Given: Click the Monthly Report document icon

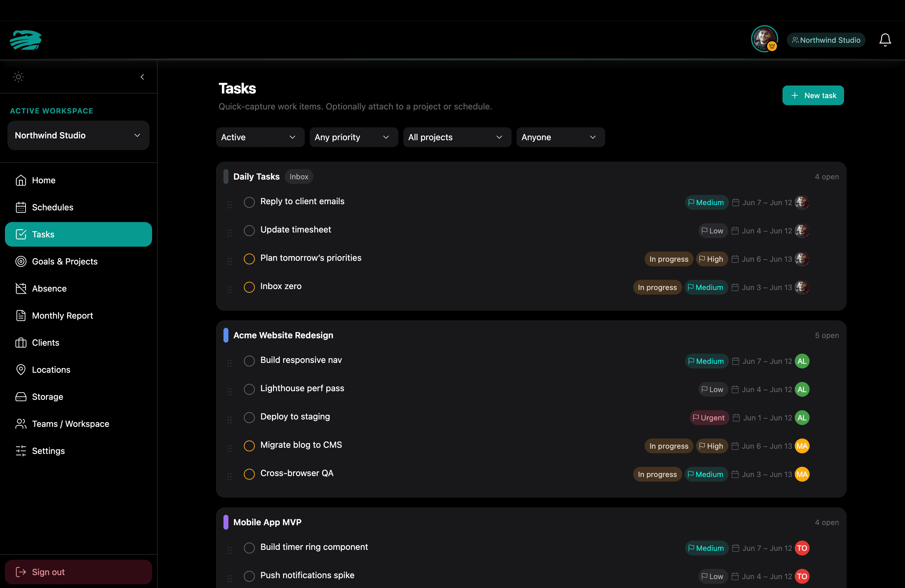Looking at the screenshot, I should pyautogui.click(x=21, y=316).
